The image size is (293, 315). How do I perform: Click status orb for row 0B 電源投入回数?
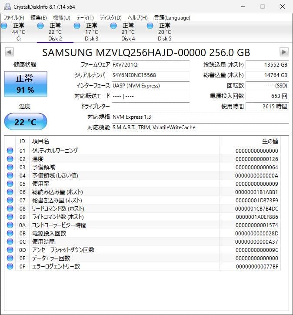[10, 233]
